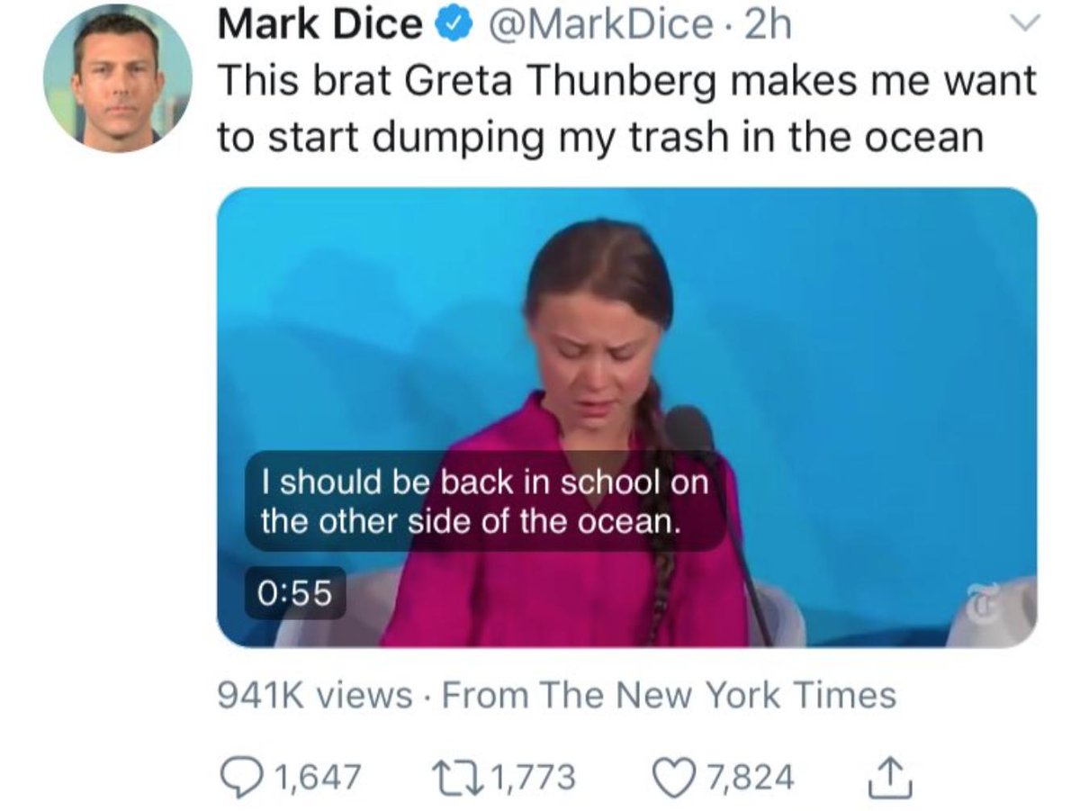The width and height of the screenshot is (1080, 811).
Task: Open From The New York Times link
Action: tap(670, 695)
